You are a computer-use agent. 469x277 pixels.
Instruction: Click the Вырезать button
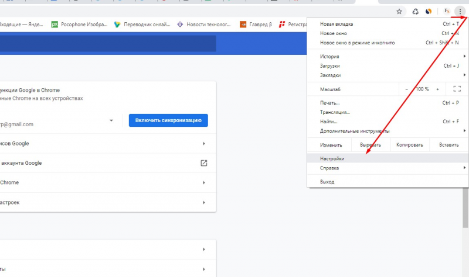[371, 145]
